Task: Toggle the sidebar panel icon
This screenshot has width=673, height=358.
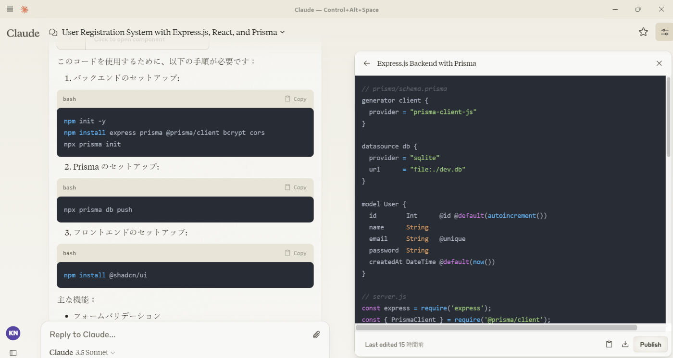Action: (x=13, y=353)
